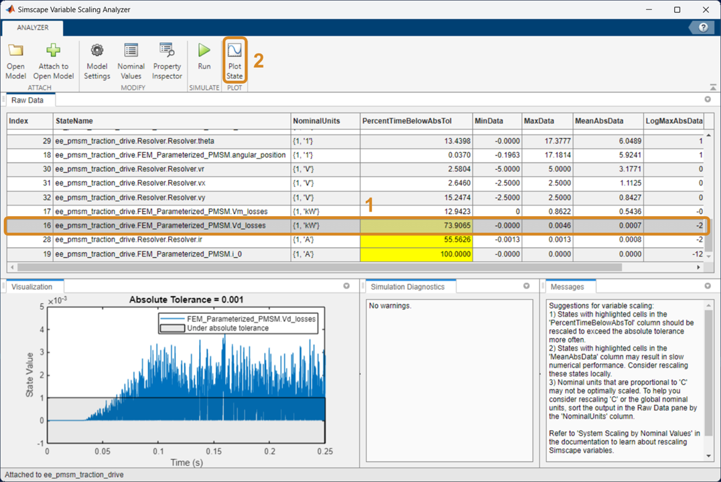
Task: Open Simulation Diagnostics panel actions menu
Action: (527, 286)
